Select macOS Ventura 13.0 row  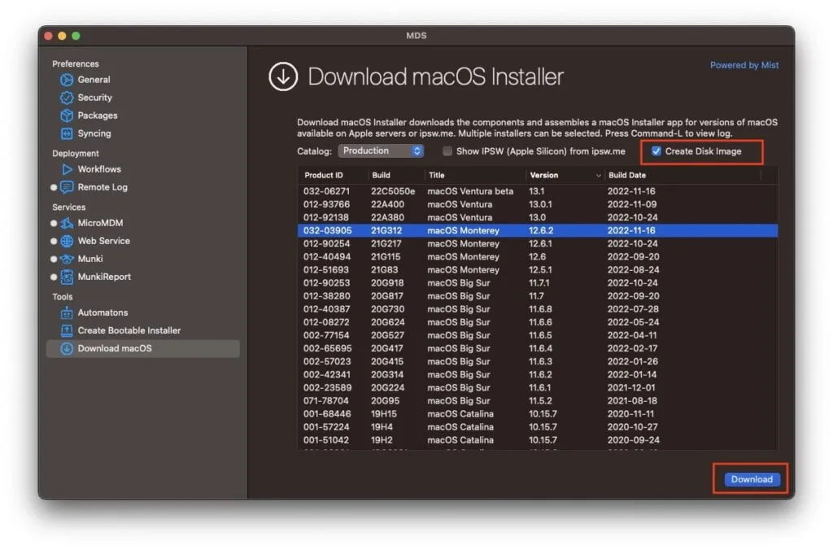coord(537,217)
